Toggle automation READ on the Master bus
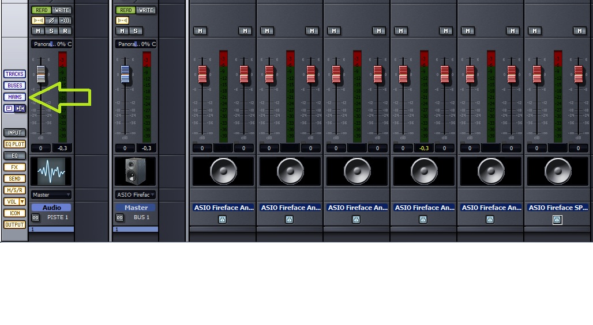The width and height of the screenshot is (593, 325). click(x=126, y=10)
